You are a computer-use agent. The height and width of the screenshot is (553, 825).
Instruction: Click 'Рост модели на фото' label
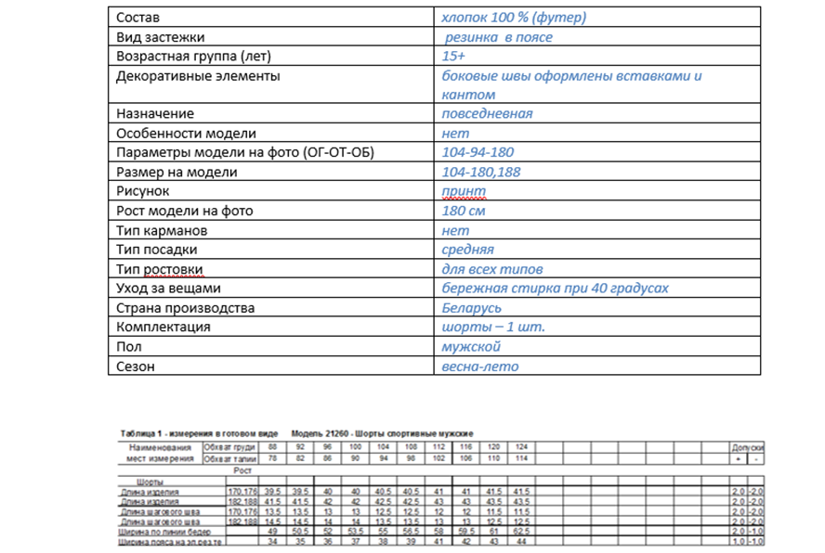pyautogui.click(x=185, y=211)
